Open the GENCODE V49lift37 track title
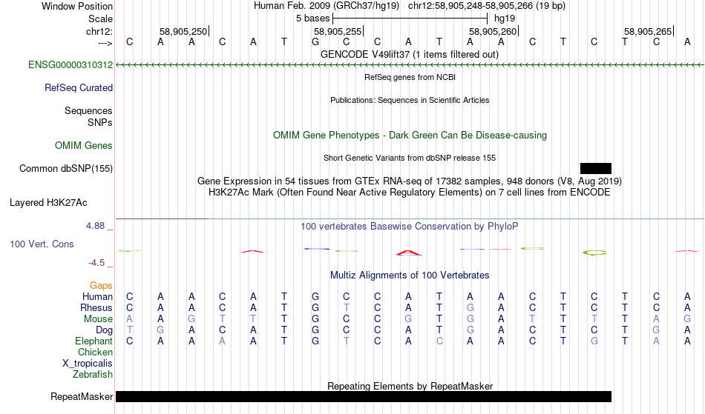Viewport: 705px width, 414px height. [x=409, y=55]
